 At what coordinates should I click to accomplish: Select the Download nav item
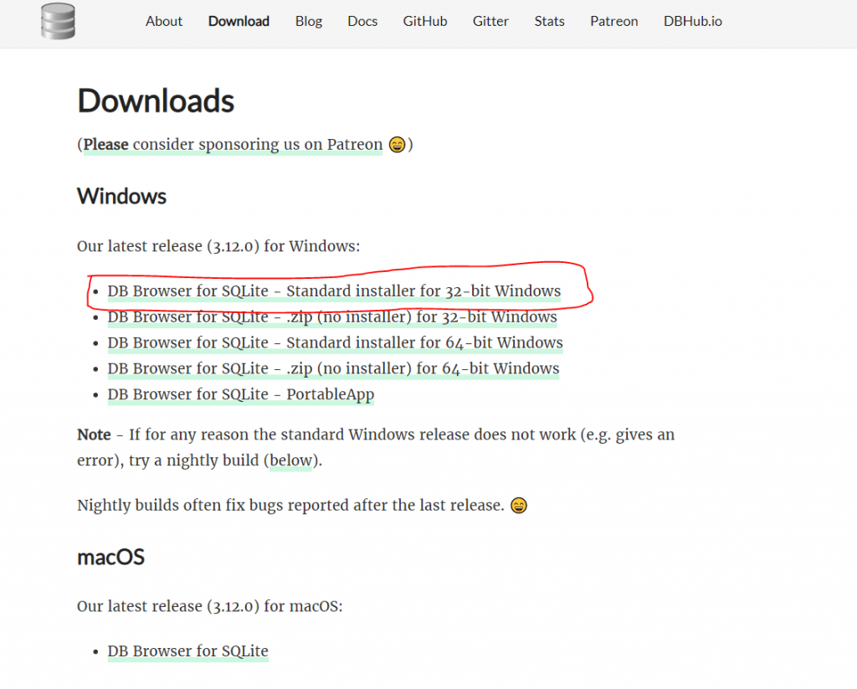[239, 21]
